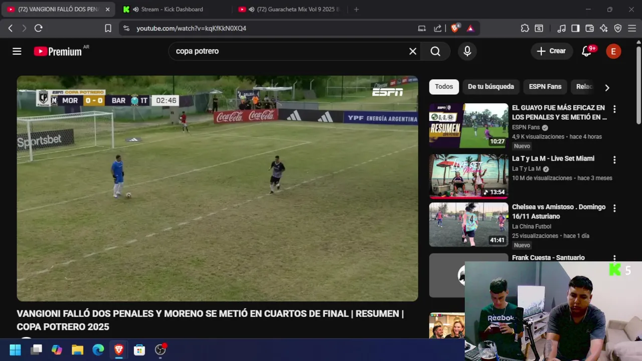This screenshot has width=642, height=361.
Task: Click the youtube.com address bar URL
Action: point(191,29)
